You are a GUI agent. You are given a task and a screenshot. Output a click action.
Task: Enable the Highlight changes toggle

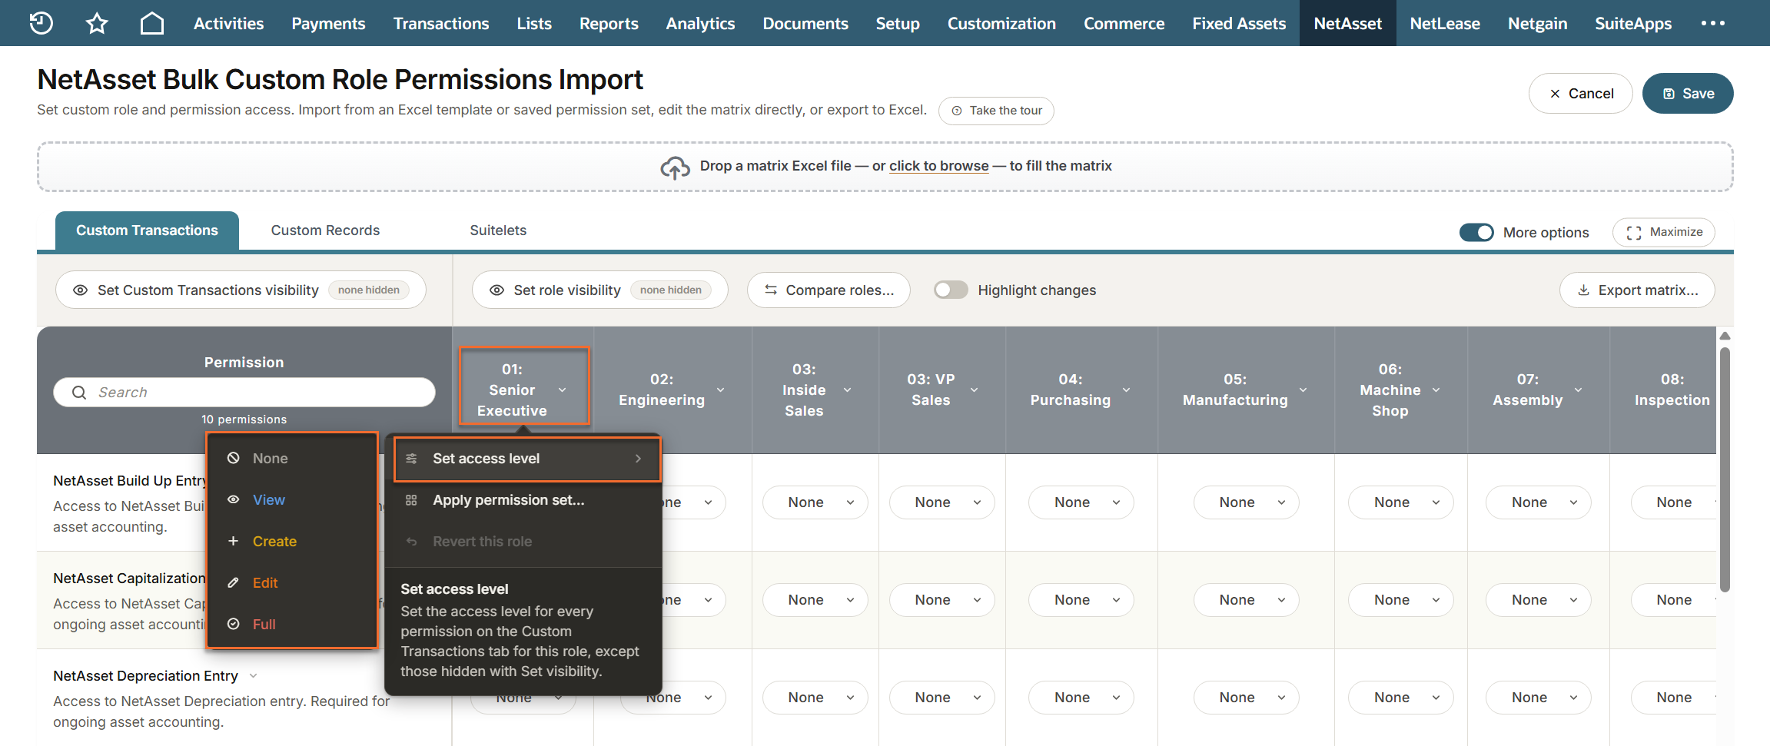click(951, 290)
